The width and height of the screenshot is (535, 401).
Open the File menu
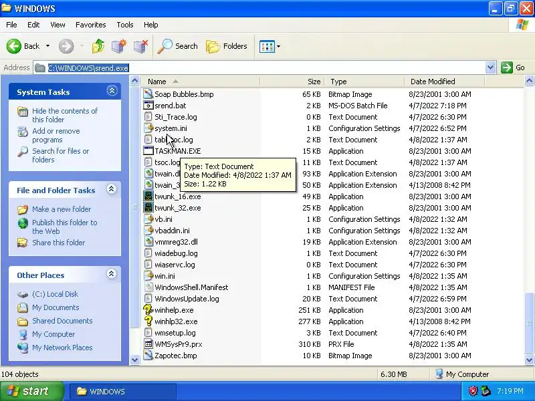(x=11, y=25)
